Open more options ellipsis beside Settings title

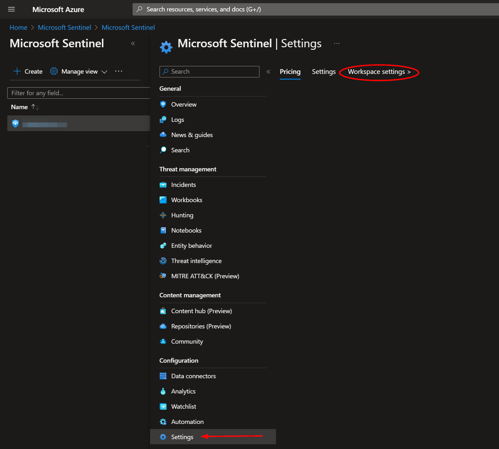(x=337, y=43)
